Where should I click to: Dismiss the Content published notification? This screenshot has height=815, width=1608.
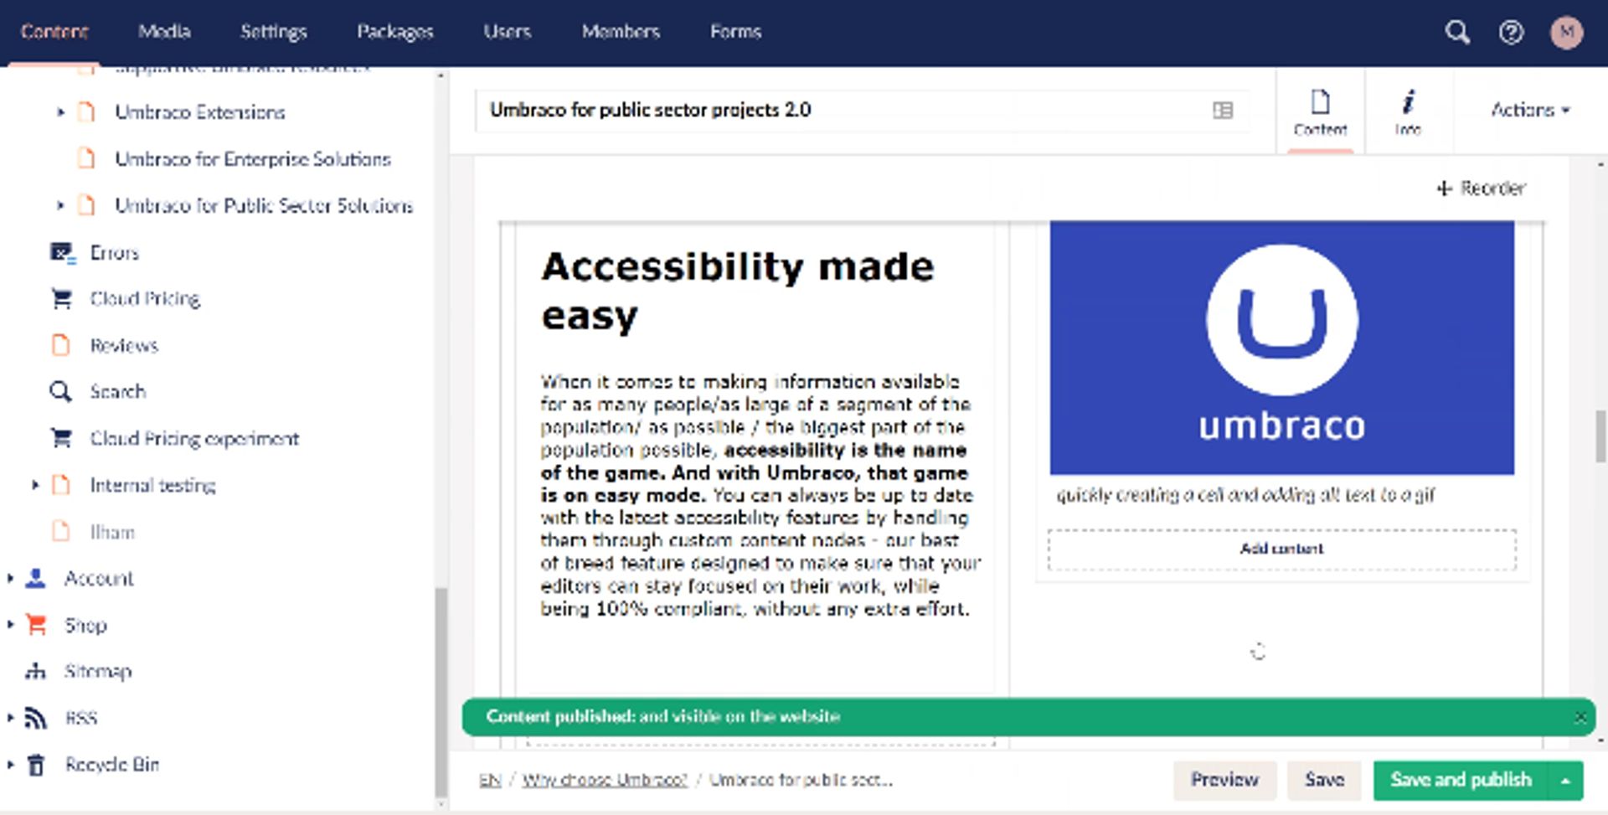[1581, 717]
